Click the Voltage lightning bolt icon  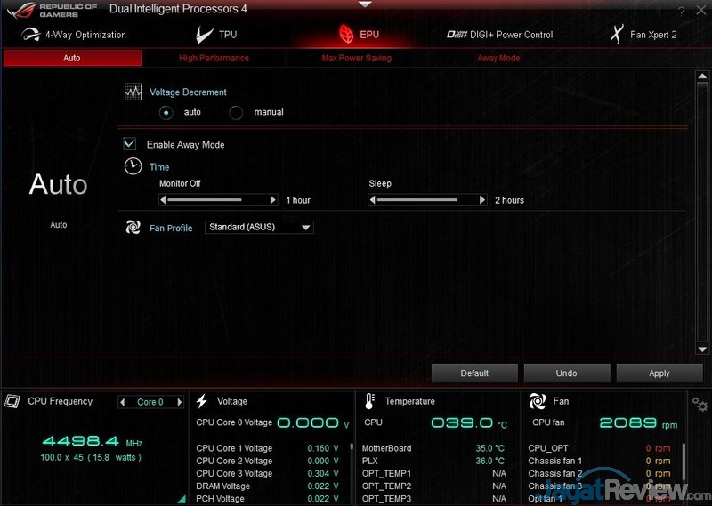[x=202, y=401]
